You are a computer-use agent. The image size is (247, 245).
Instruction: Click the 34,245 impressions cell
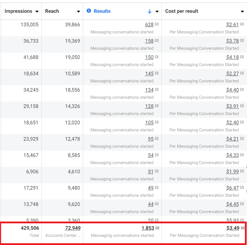pyautogui.click(x=31, y=90)
